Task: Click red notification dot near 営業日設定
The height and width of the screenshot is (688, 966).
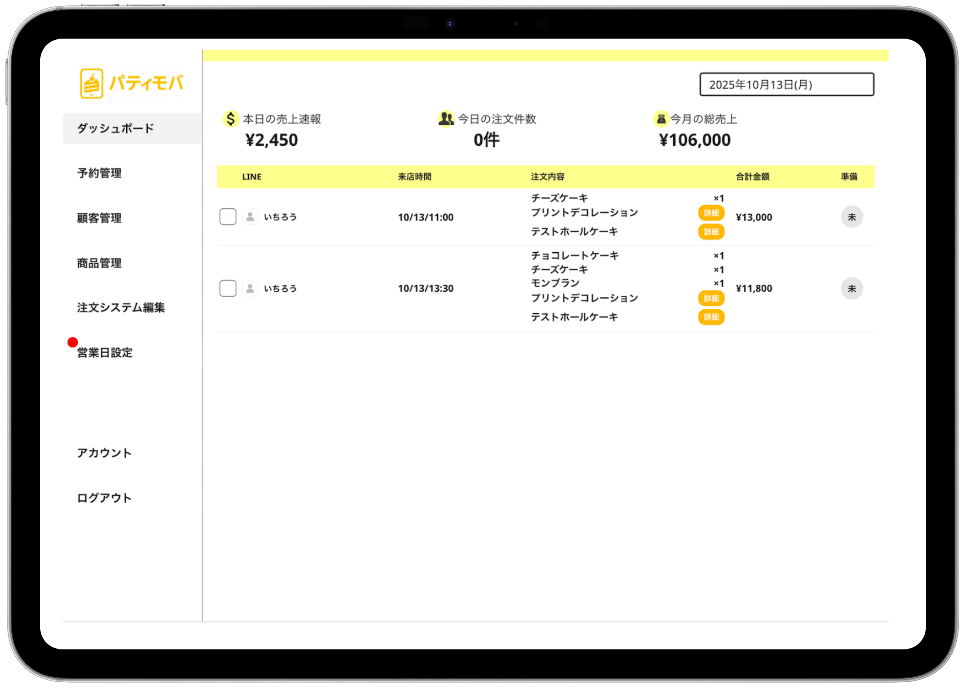Action: 73,342
